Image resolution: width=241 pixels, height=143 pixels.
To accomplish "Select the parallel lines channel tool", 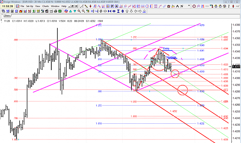I will (x=164, y=6).
